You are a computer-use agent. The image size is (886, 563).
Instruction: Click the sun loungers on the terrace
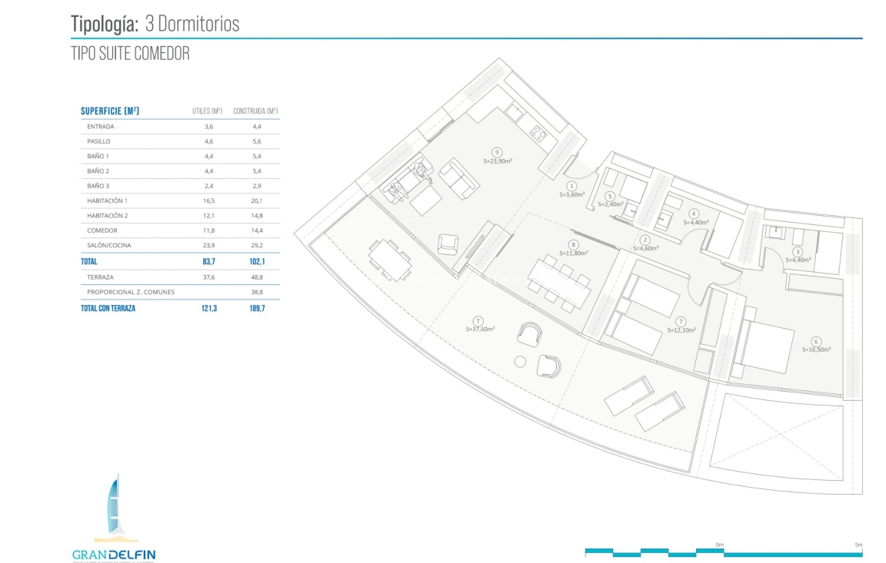point(643,403)
